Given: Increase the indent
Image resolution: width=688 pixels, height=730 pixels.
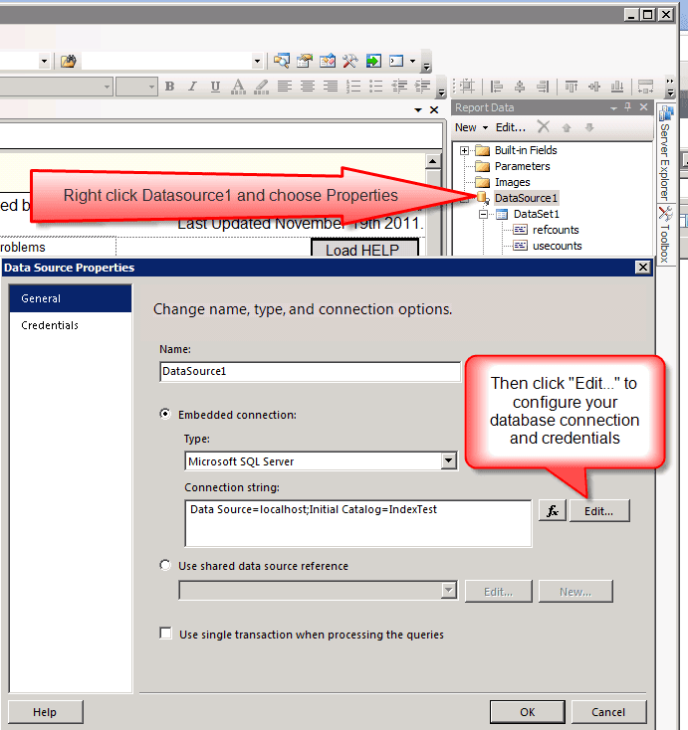Looking at the screenshot, I should coord(422,87).
